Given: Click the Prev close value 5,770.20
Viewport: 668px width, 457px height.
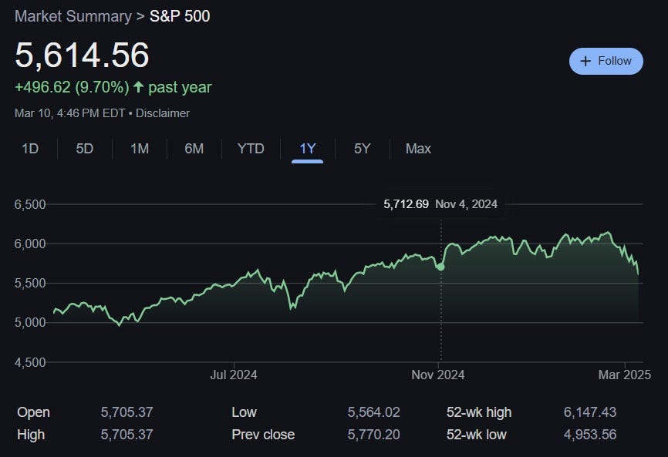Looking at the screenshot, I should tap(373, 435).
